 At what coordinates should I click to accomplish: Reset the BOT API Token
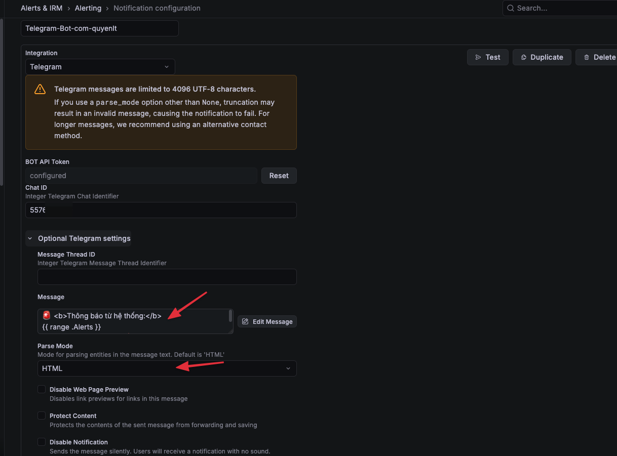279,176
